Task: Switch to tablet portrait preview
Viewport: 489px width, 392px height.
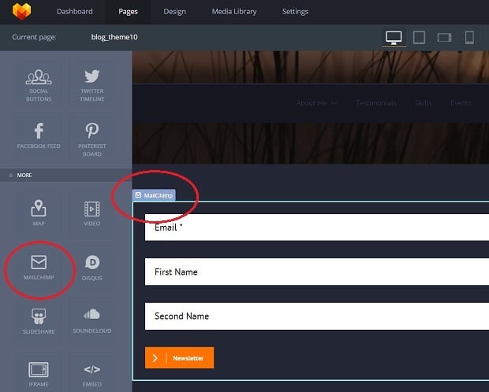Action: point(420,37)
